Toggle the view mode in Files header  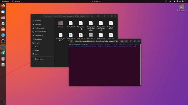(98, 16)
